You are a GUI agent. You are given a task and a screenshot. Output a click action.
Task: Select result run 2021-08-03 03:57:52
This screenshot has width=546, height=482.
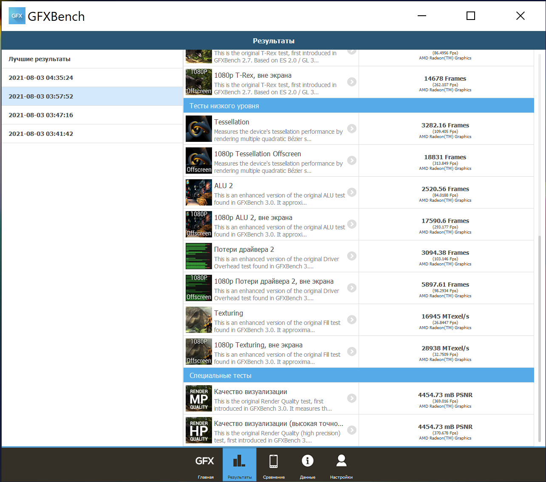coord(92,96)
